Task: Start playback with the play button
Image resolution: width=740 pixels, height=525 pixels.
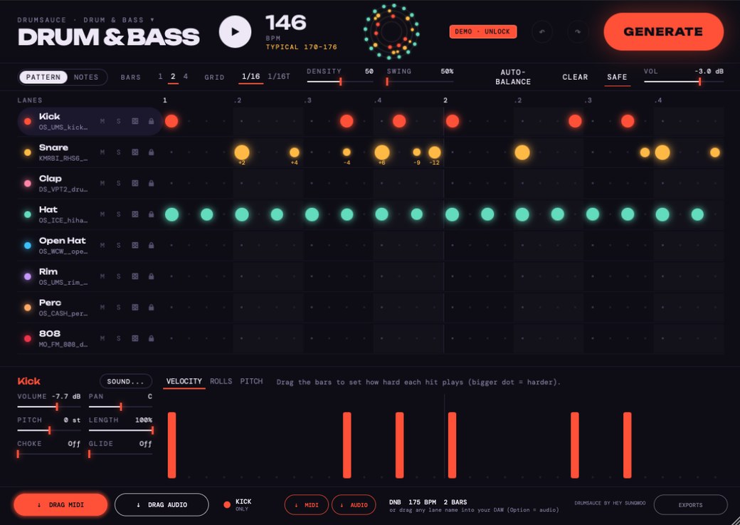Action: [235, 31]
